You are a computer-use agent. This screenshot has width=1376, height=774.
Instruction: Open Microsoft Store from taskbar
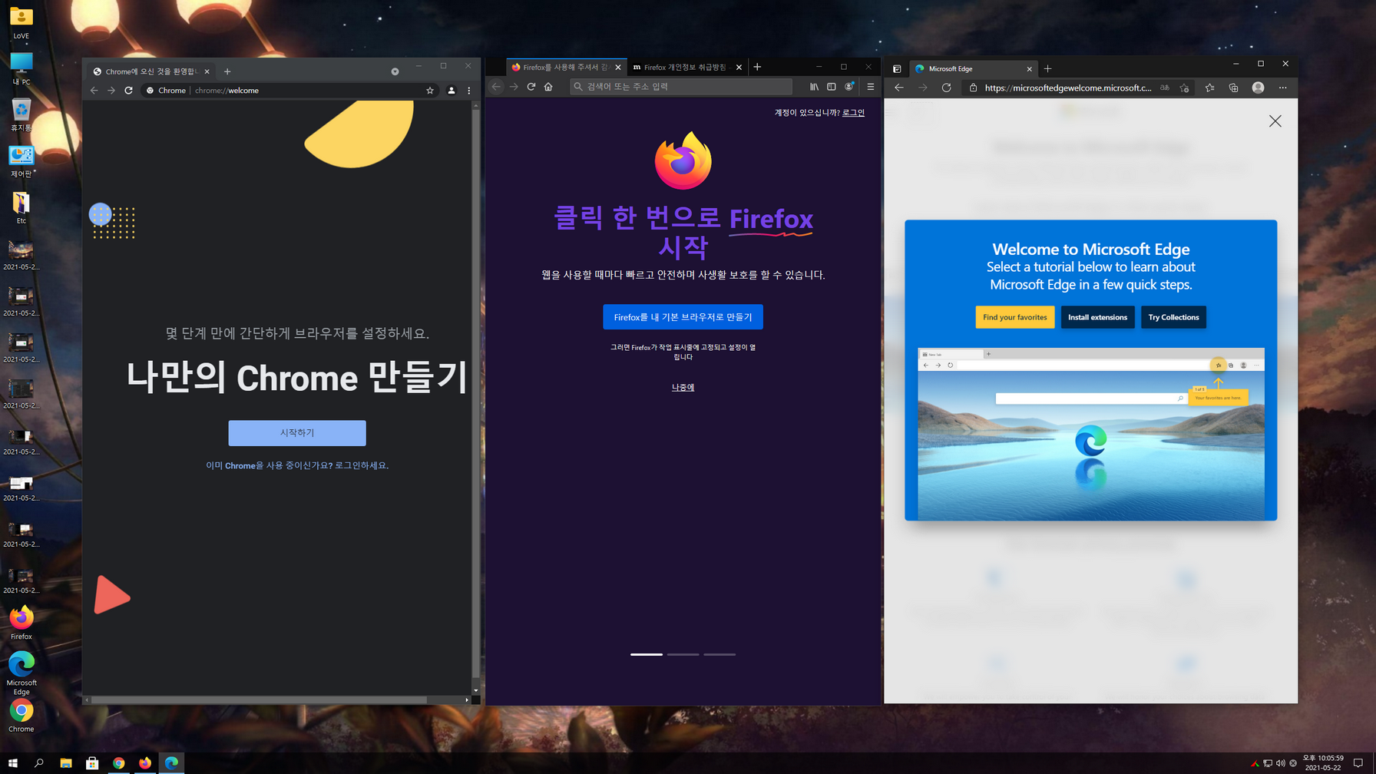[92, 762]
